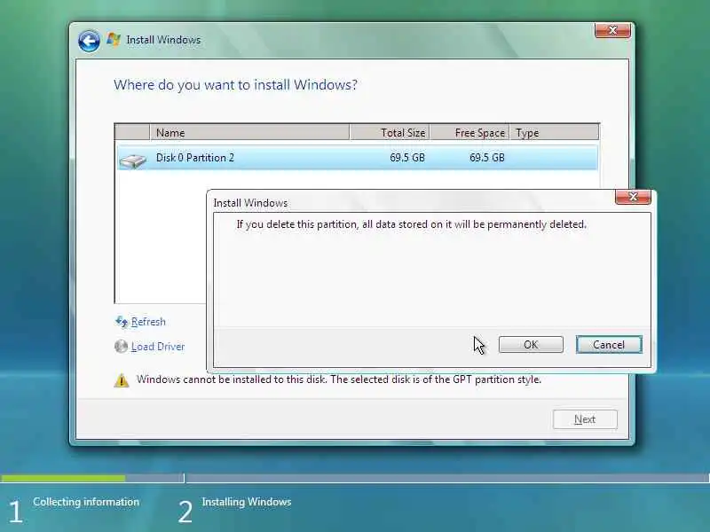Click the GPT partition style warning message
The height and width of the screenshot is (532, 710).
tap(339, 379)
